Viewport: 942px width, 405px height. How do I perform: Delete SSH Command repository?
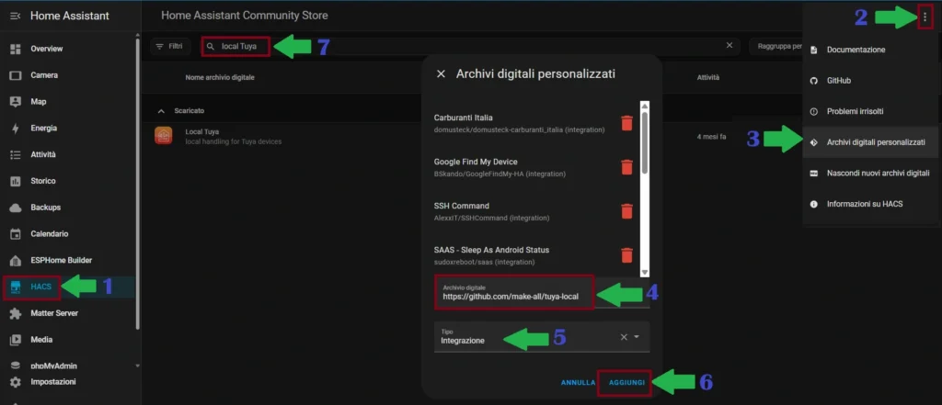click(x=626, y=211)
